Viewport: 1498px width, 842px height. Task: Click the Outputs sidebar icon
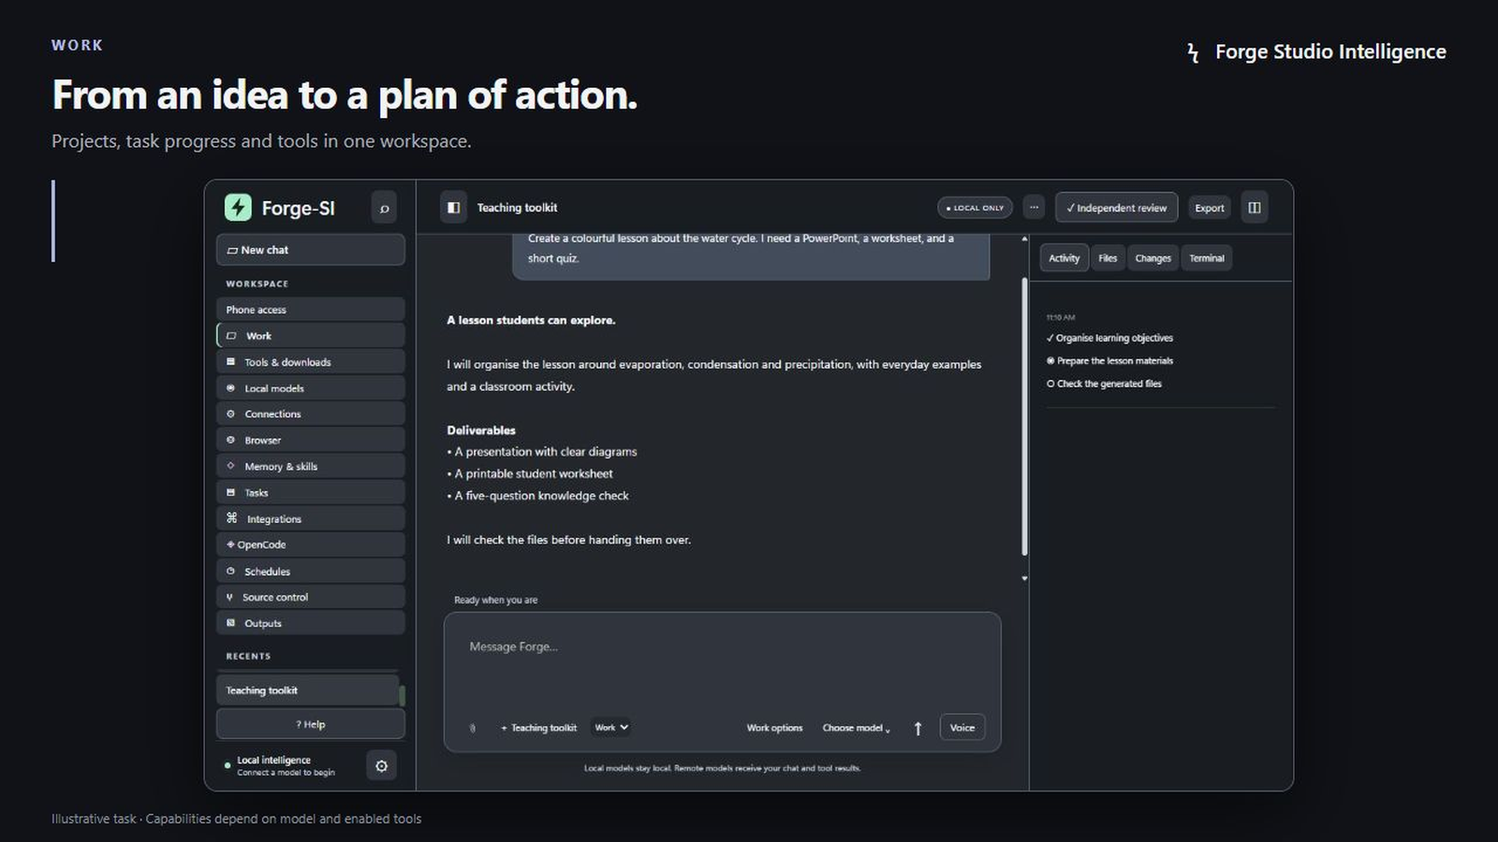point(230,623)
